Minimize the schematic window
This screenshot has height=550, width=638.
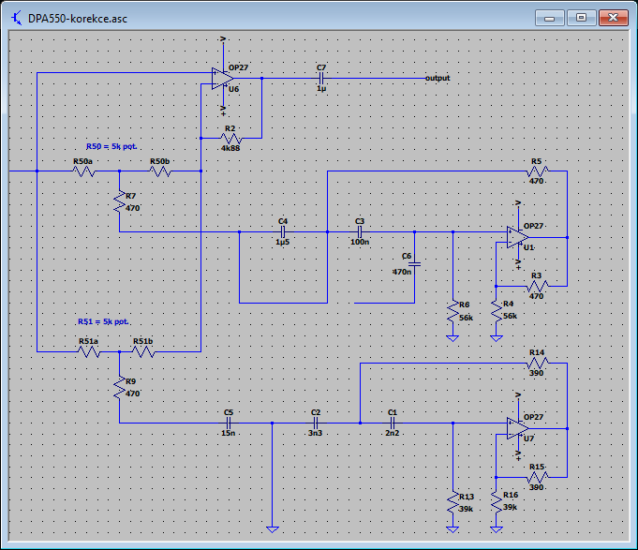550,18
